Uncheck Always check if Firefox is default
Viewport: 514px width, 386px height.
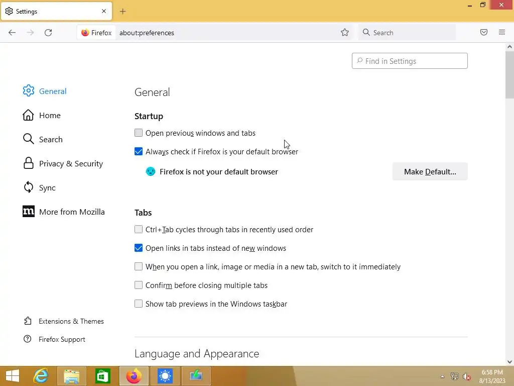139,151
